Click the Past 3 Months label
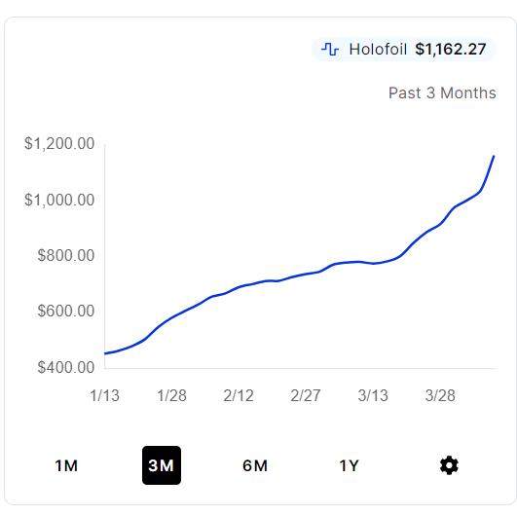 [x=442, y=93]
